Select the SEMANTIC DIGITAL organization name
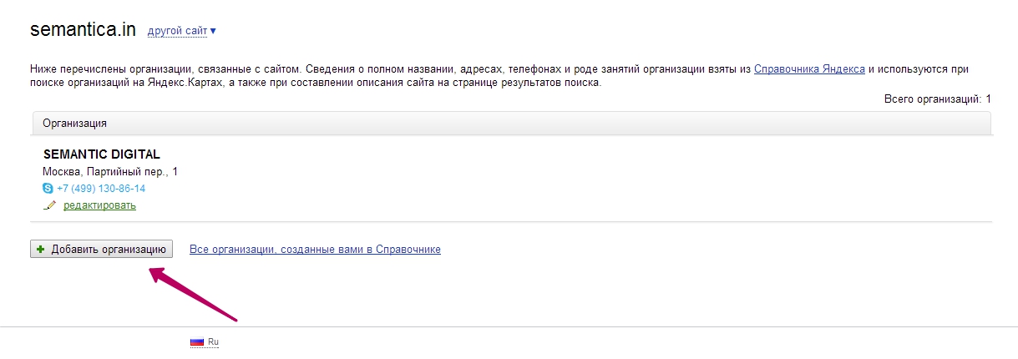1018x359 pixels. pos(101,154)
